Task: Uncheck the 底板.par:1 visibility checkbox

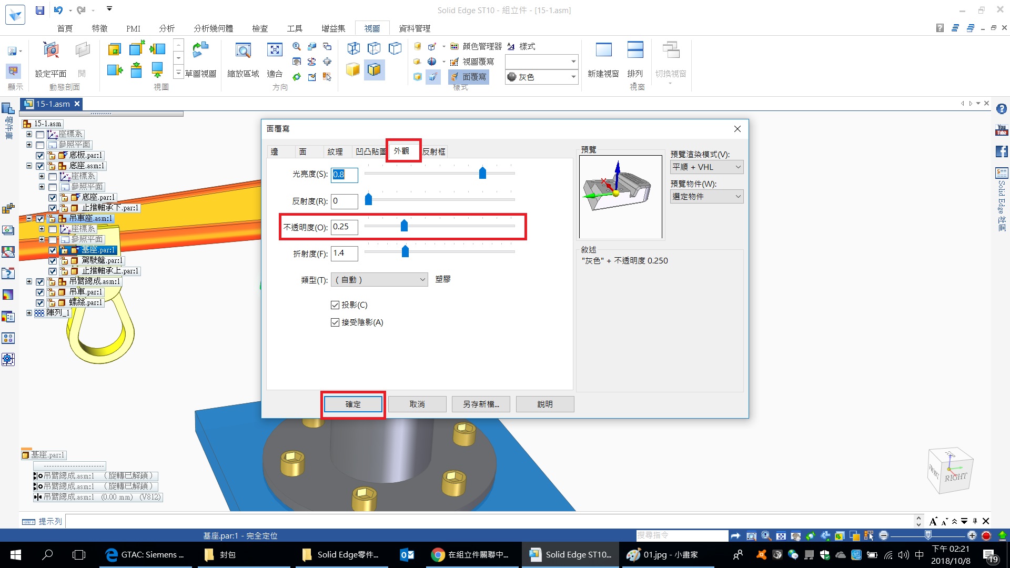Action: click(x=40, y=156)
